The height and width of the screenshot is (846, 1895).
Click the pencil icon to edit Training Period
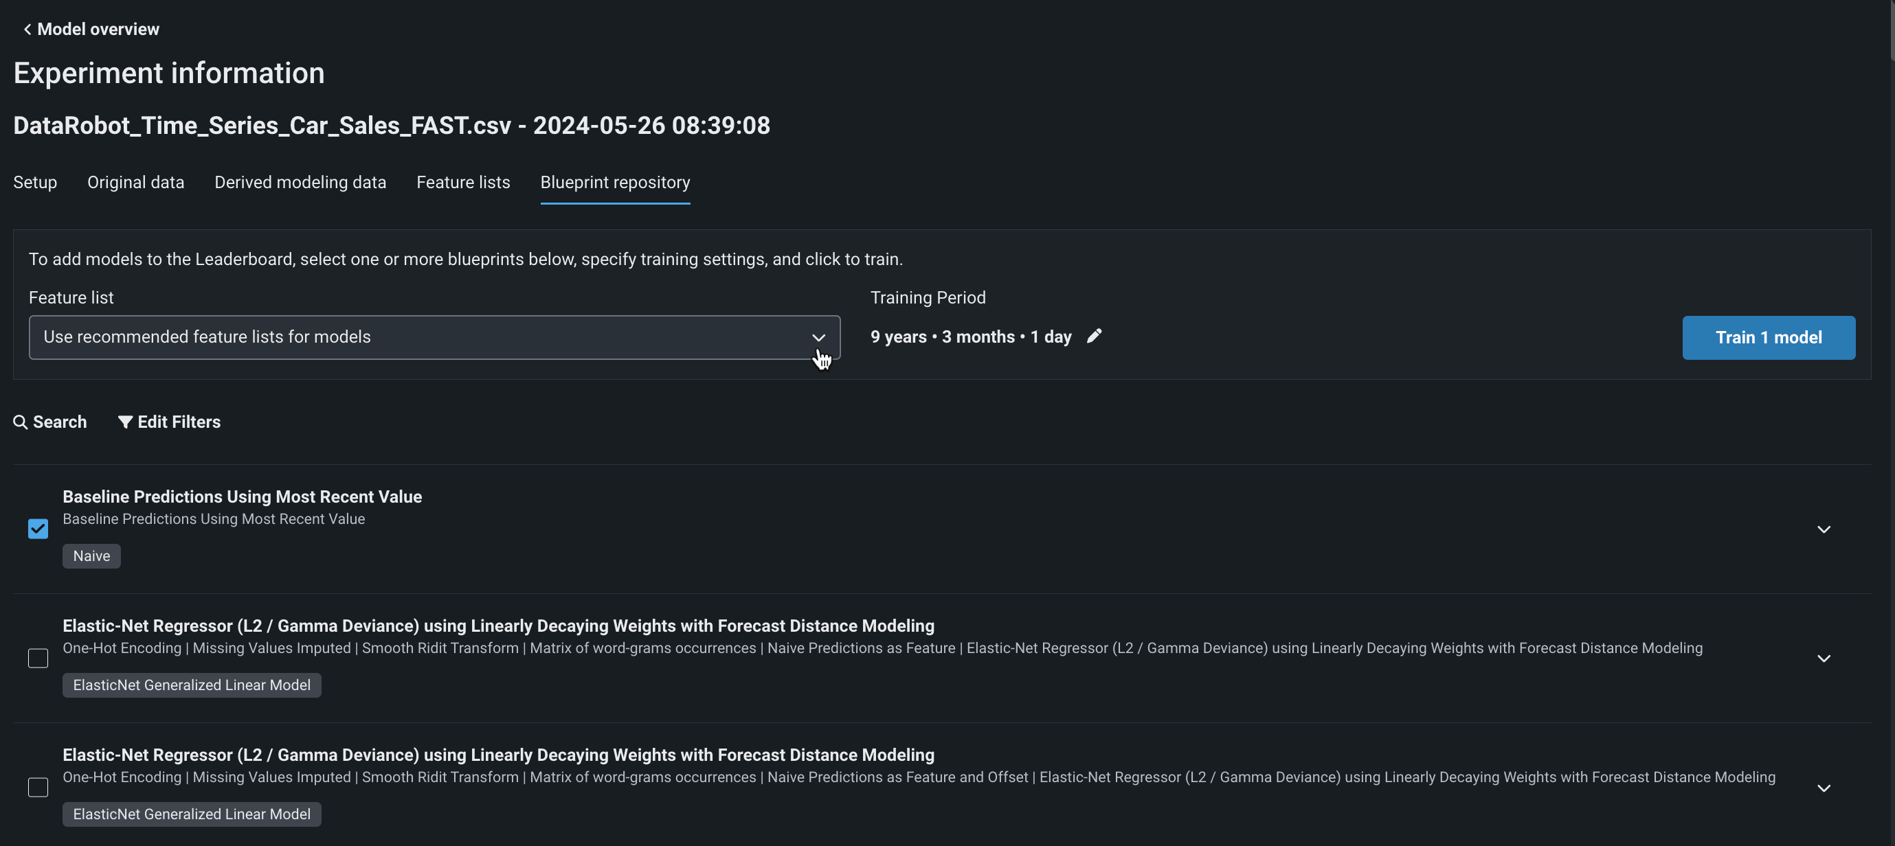click(1094, 336)
